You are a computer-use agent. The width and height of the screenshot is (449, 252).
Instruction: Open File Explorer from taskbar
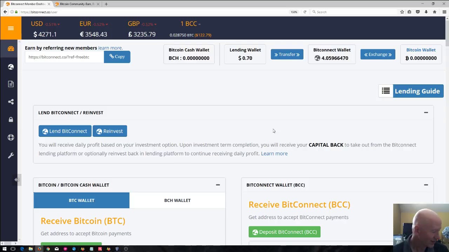pyautogui.click(x=31, y=249)
